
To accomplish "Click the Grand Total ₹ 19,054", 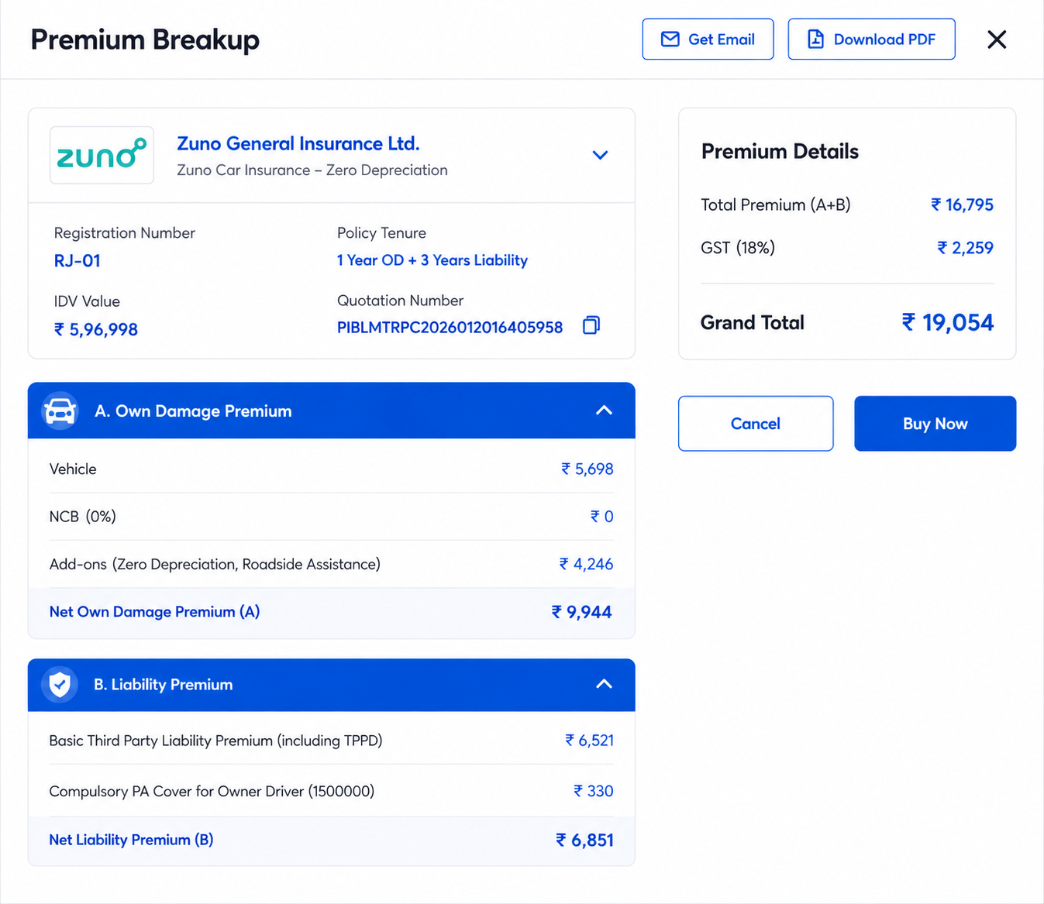I will point(947,322).
